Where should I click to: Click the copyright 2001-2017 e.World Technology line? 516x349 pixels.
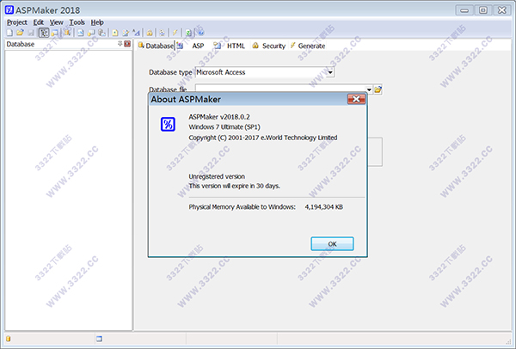pos(263,138)
